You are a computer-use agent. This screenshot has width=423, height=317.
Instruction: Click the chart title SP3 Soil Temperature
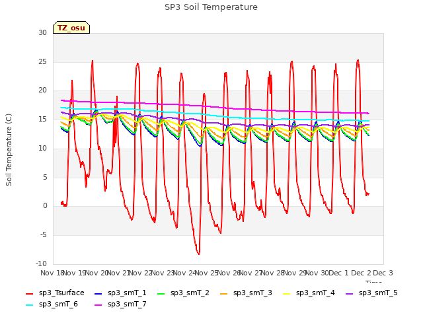(211, 7)
